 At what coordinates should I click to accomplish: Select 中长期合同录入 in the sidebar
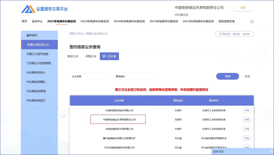[x=36, y=73]
